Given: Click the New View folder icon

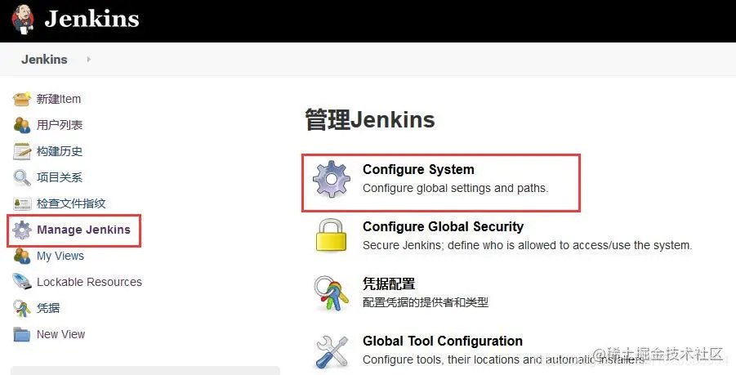Looking at the screenshot, I should tap(21, 335).
